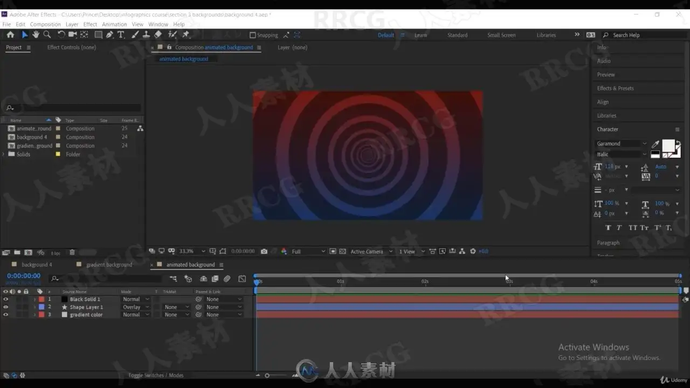This screenshot has width=690, height=388.
Task: Delete selected project item with trash icon
Action: tap(72, 252)
